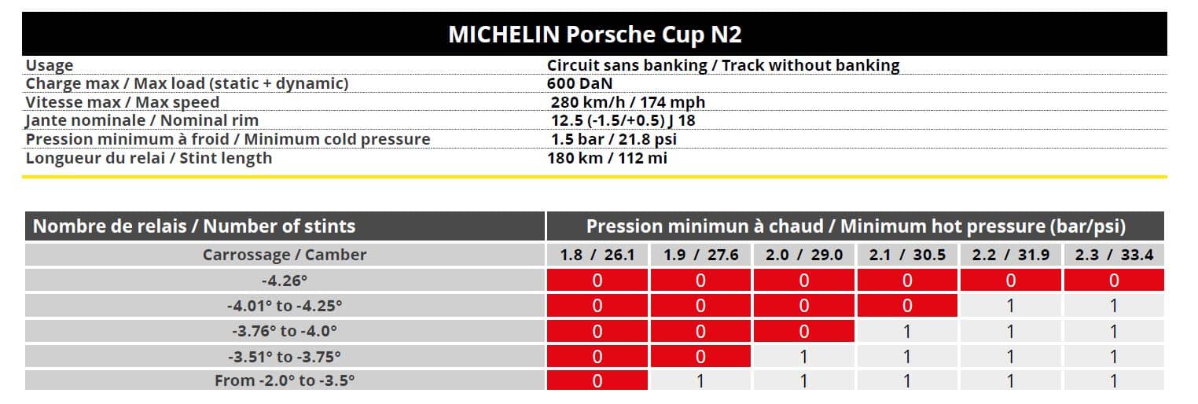1198x404 pixels.
Task: Select the '-3.76° to -4.0°' camber row label
Action: tap(285, 331)
